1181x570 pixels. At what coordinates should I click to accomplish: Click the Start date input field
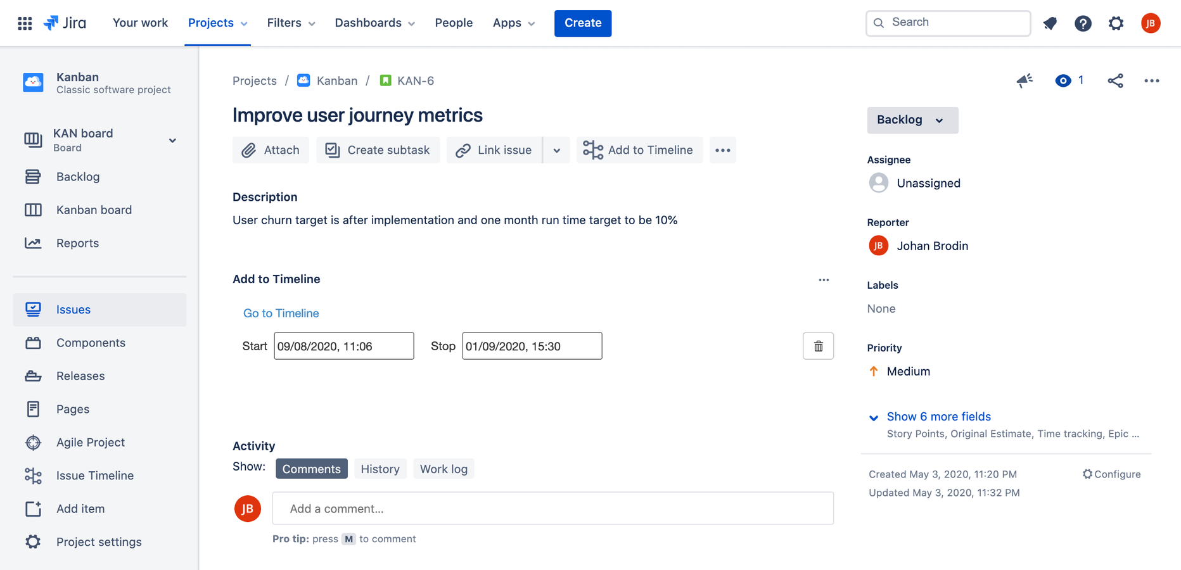(344, 346)
